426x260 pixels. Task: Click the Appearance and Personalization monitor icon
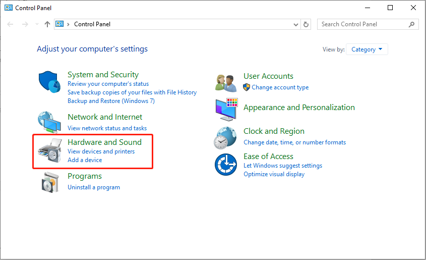226,108
